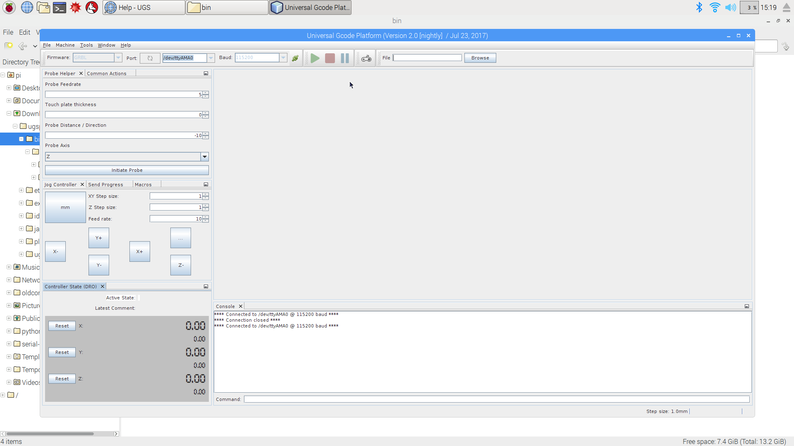Click the Touch plate thickness field
Viewport: 794px width, 446px height.
pyautogui.click(x=124, y=115)
